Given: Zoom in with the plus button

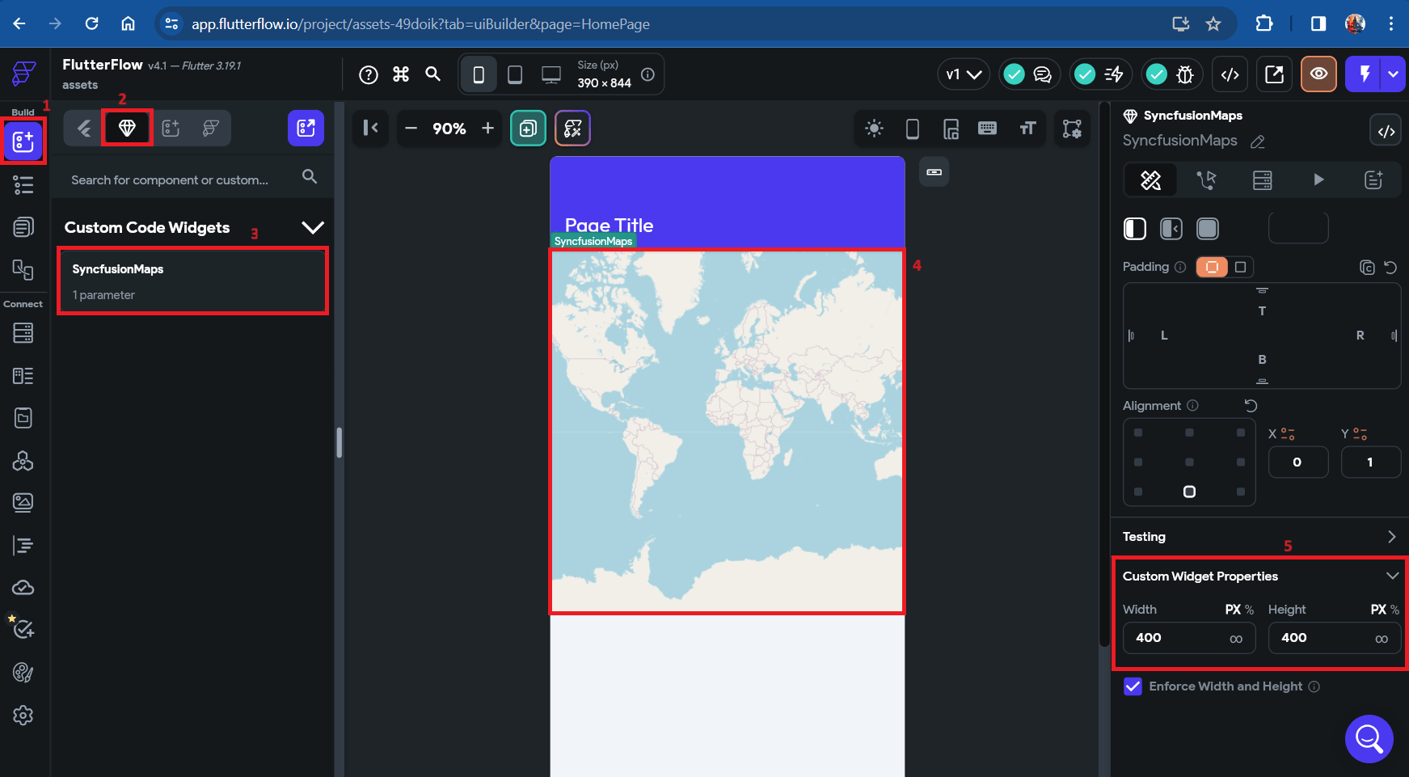Looking at the screenshot, I should 487,129.
